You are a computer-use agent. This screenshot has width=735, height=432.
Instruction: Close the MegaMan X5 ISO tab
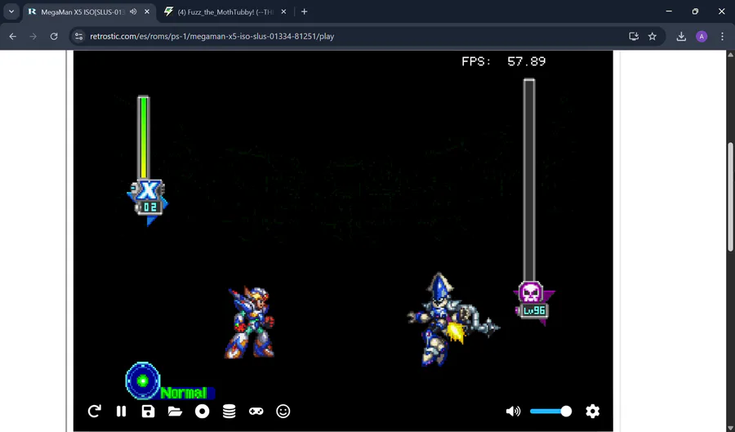click(x=147, y=11)
